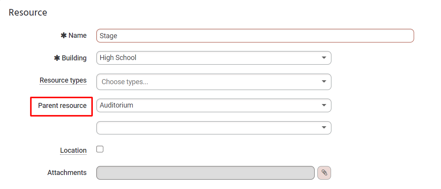
Task: Click the Attachments label text
Action: pyautogui.click(x=67, y=173)
